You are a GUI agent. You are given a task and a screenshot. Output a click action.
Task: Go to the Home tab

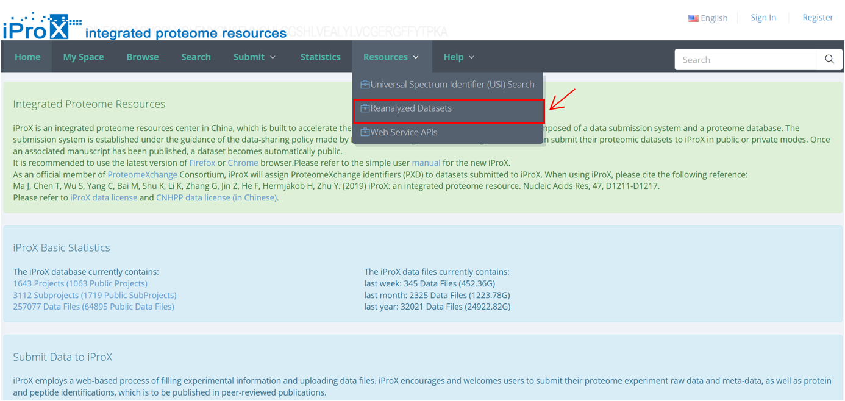tap(27, 57)
